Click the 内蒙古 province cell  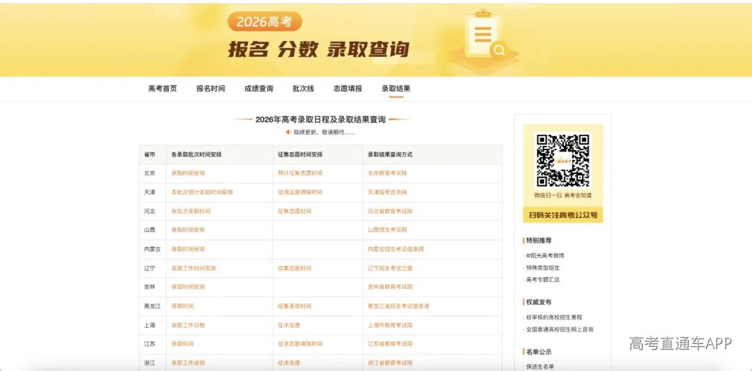click(152, 249)
